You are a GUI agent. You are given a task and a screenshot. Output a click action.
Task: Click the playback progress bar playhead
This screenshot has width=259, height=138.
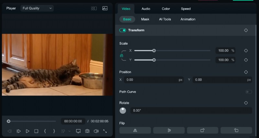pos(9,121)
